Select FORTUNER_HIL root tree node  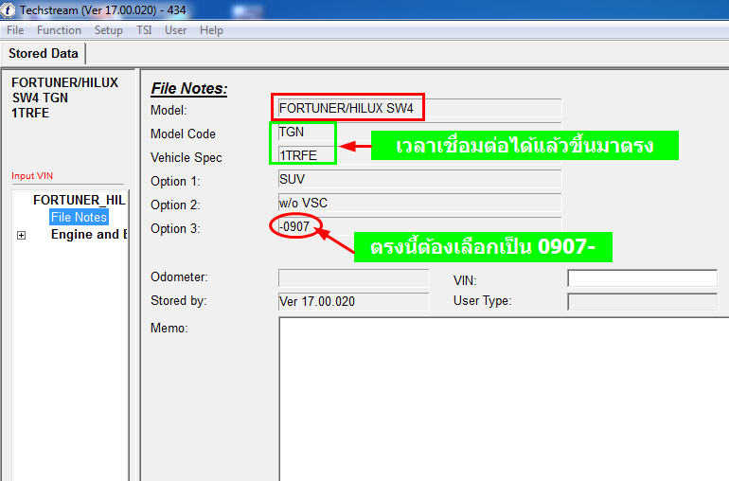point(80,200)
